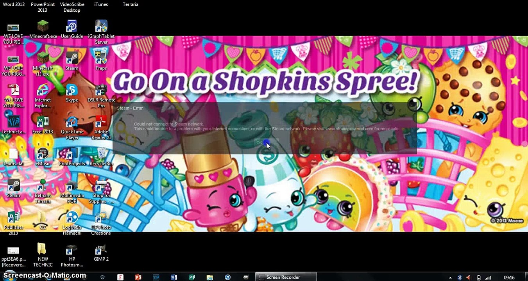Open the red F app in the taskbar

point(120,277)
